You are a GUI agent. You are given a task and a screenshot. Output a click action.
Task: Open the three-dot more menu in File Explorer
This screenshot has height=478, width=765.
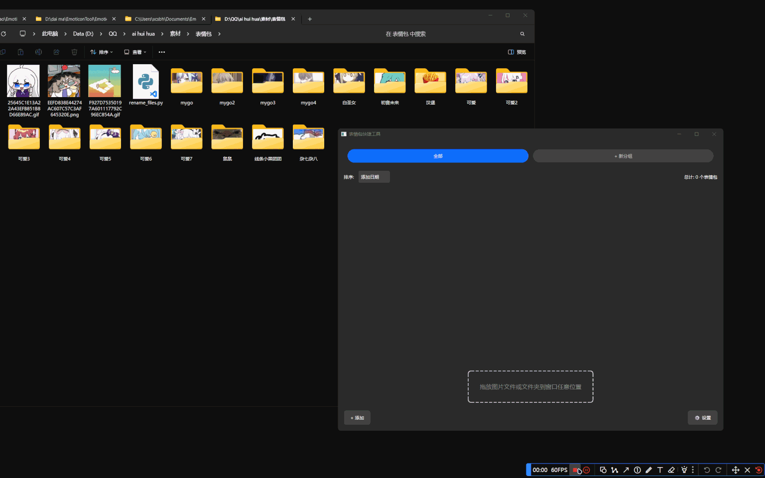tap(162, 52)
